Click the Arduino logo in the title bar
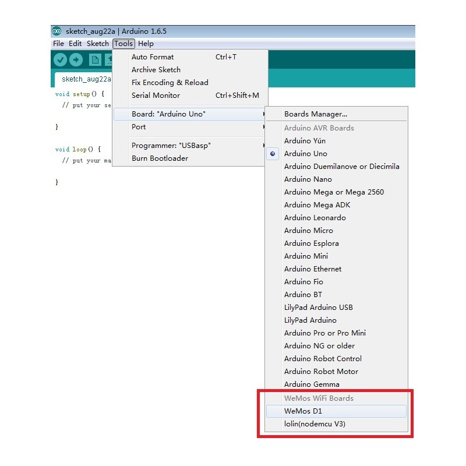The image size is (466, 466). coord(57,31)
